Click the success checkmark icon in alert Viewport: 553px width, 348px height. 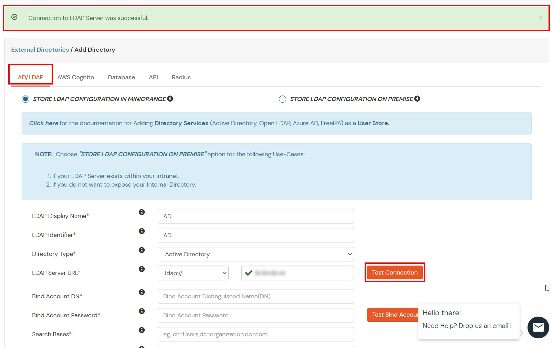pos(14,17)
